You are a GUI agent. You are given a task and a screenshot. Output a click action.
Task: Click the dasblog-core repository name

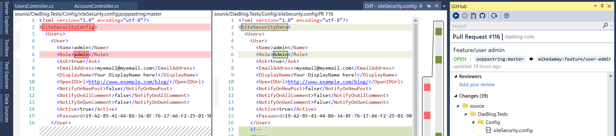519,37
